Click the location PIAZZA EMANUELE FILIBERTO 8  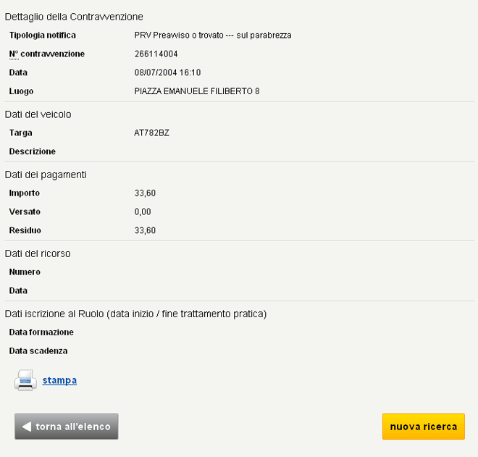(197, 92)
